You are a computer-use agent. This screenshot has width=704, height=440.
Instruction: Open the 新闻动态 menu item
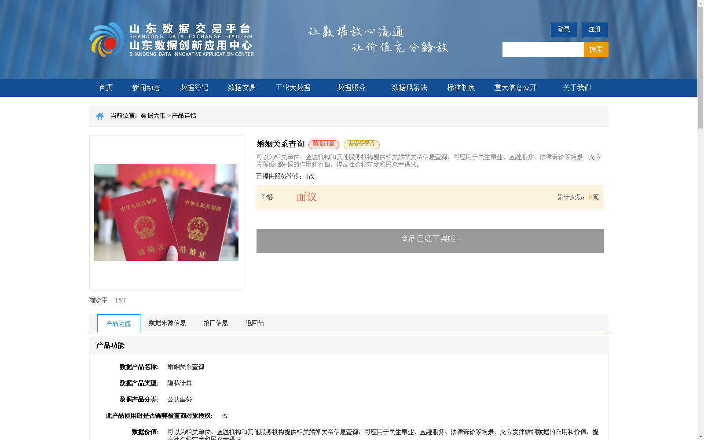point(146,88)
